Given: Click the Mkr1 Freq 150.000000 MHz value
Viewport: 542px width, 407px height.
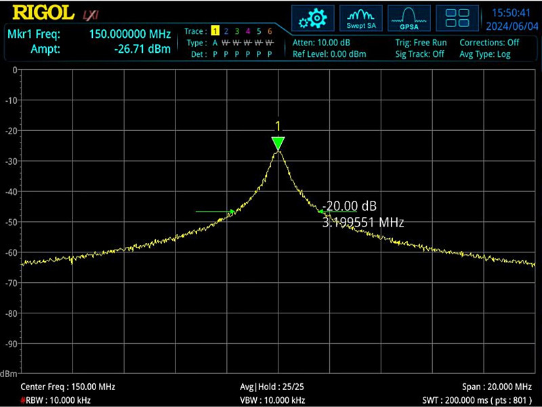Looking at the screenshot, I should [130, 34].
